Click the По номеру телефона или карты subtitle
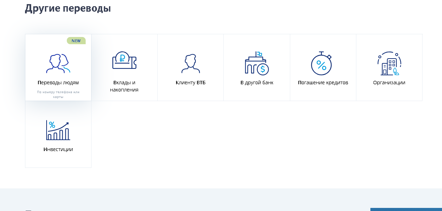Viewport: 442px width, 211px height. coord(58,94)
